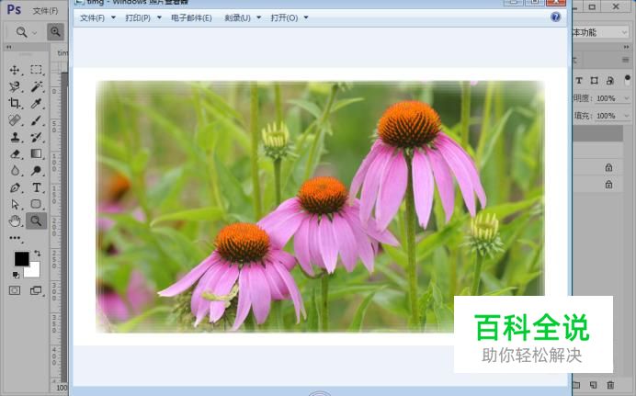Open the Layers panel options menu
Screen dimensions: 636x396
pos(626,60)
